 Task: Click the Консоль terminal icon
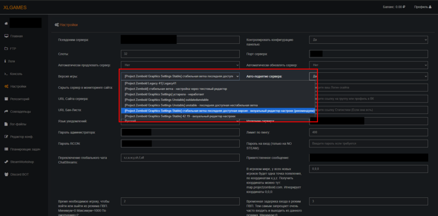(x=6, y=74)
